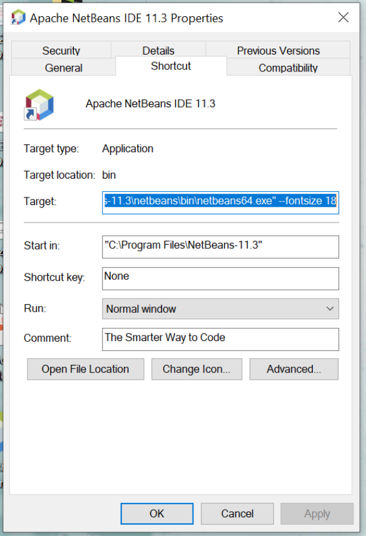Click the Start in field

[220, 247]
